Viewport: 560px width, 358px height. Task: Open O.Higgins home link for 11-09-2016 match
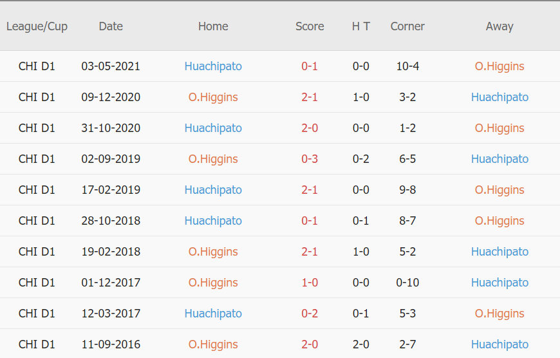click(213, 344)
